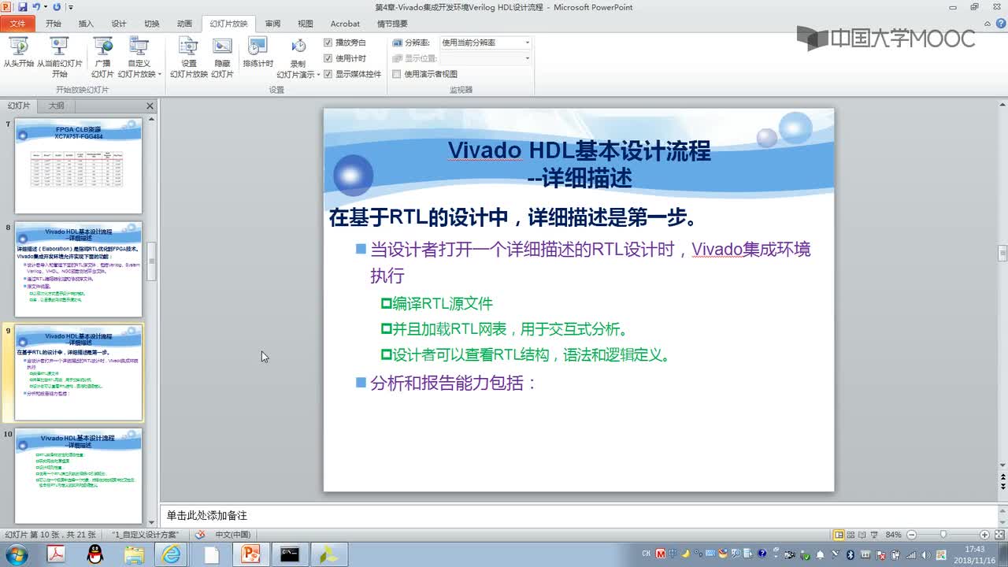
Task: Open the File (文件) tab
Action: point(17,24)
